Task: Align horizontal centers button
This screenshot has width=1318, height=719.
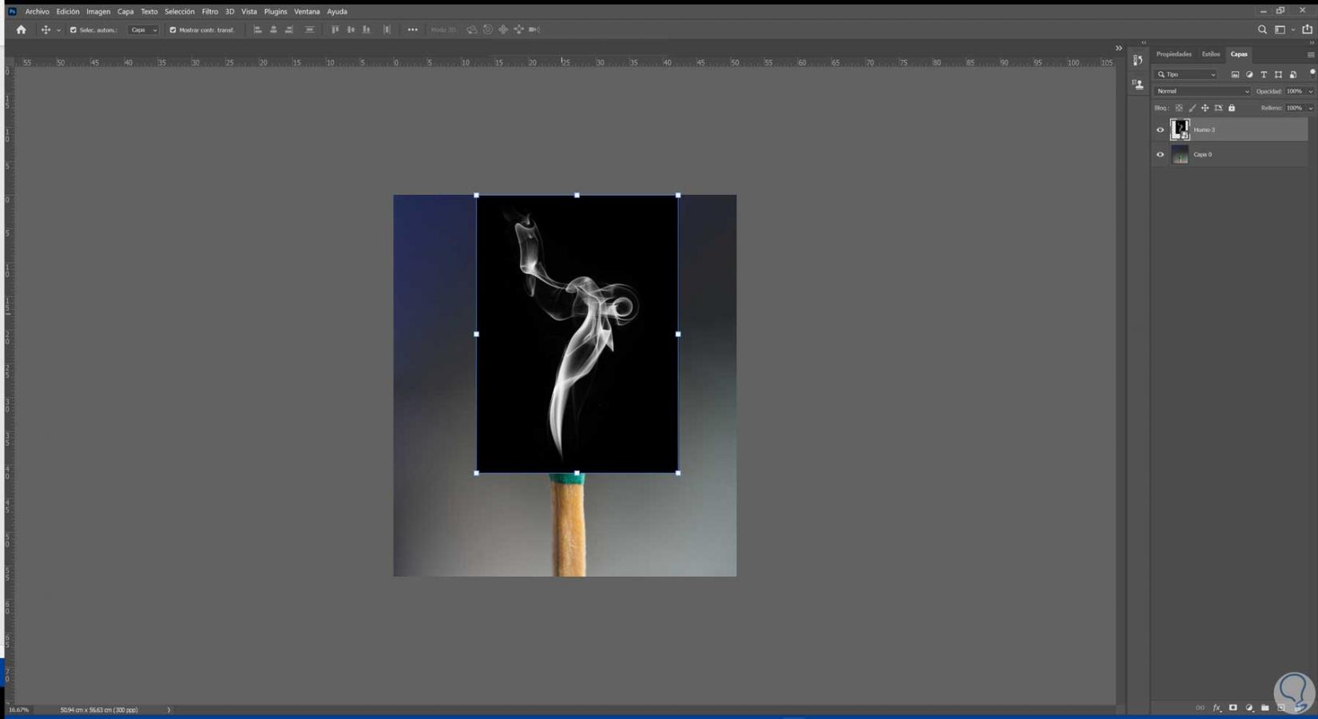Action: point(273,30)
